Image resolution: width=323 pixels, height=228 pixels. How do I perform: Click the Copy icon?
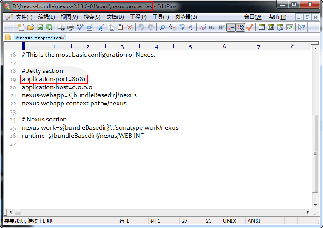point(111,27)
